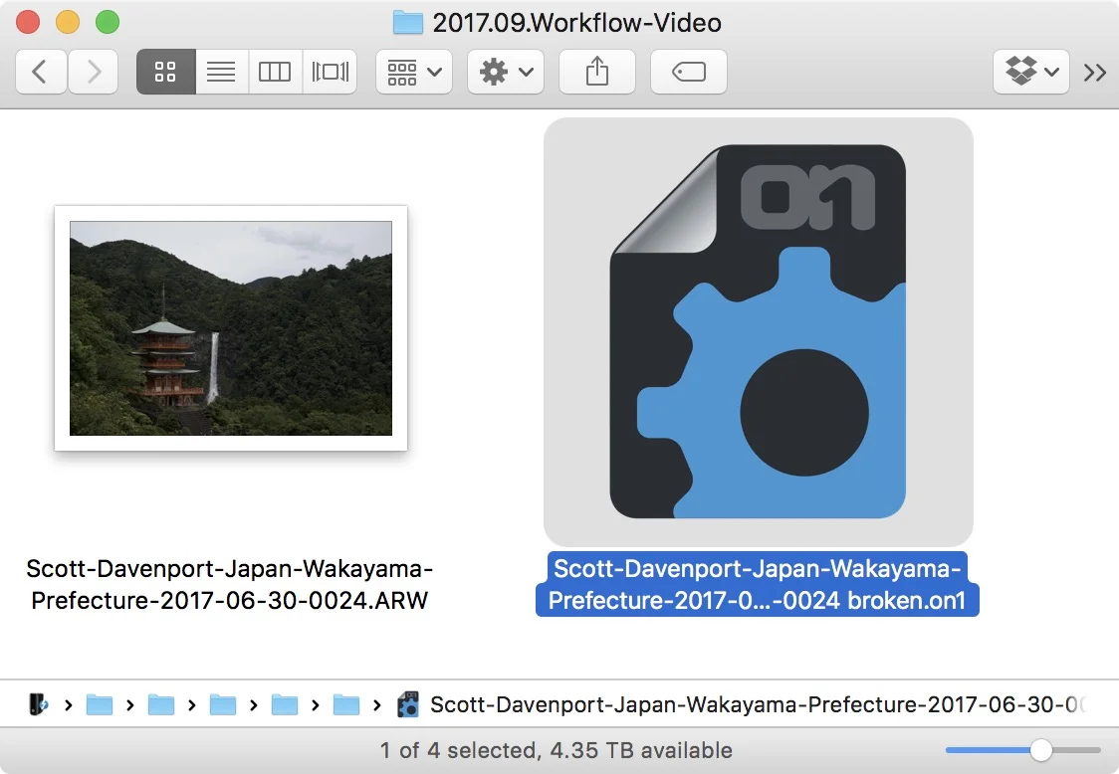The image size is (1119, 774).
Task: Click the file name ending in 0024.ARW
Action: pyautogui.click(x=230, y=584)
